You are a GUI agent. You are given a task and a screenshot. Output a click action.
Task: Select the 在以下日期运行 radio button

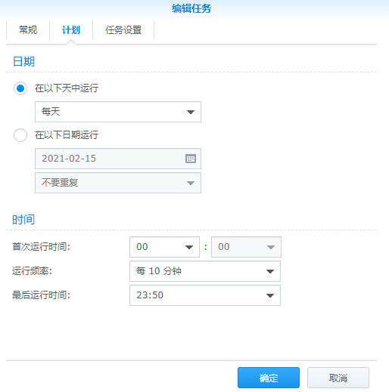(20, 135)
